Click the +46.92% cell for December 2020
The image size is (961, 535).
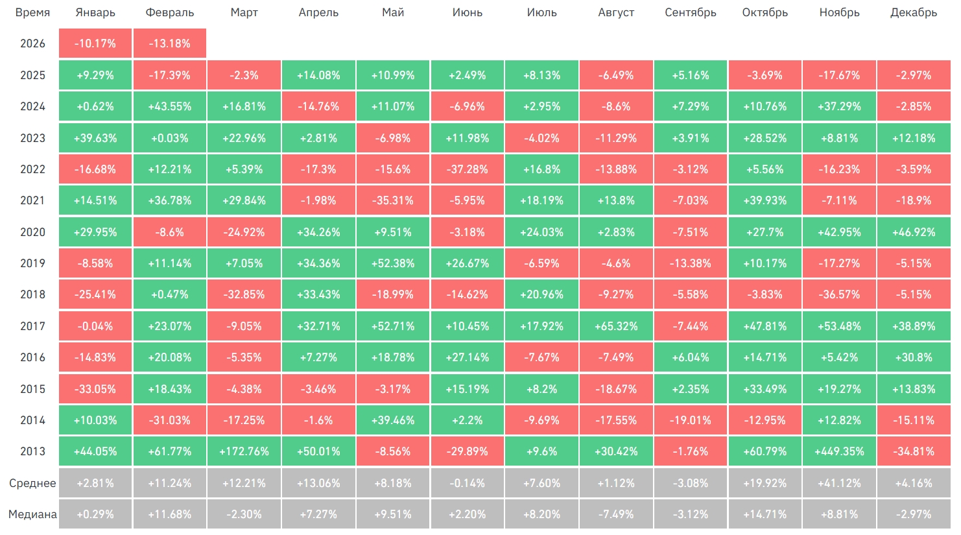pyautogui.click(x=914, y=232)
